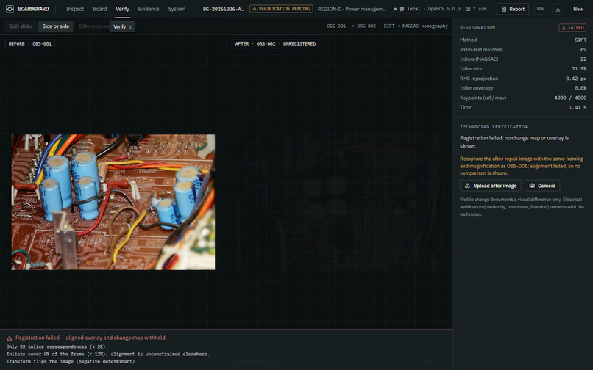The width and height of the screenshot is (593, 370).
Task: Click the BoardGuard logo icon
Action: coord(10,9)
